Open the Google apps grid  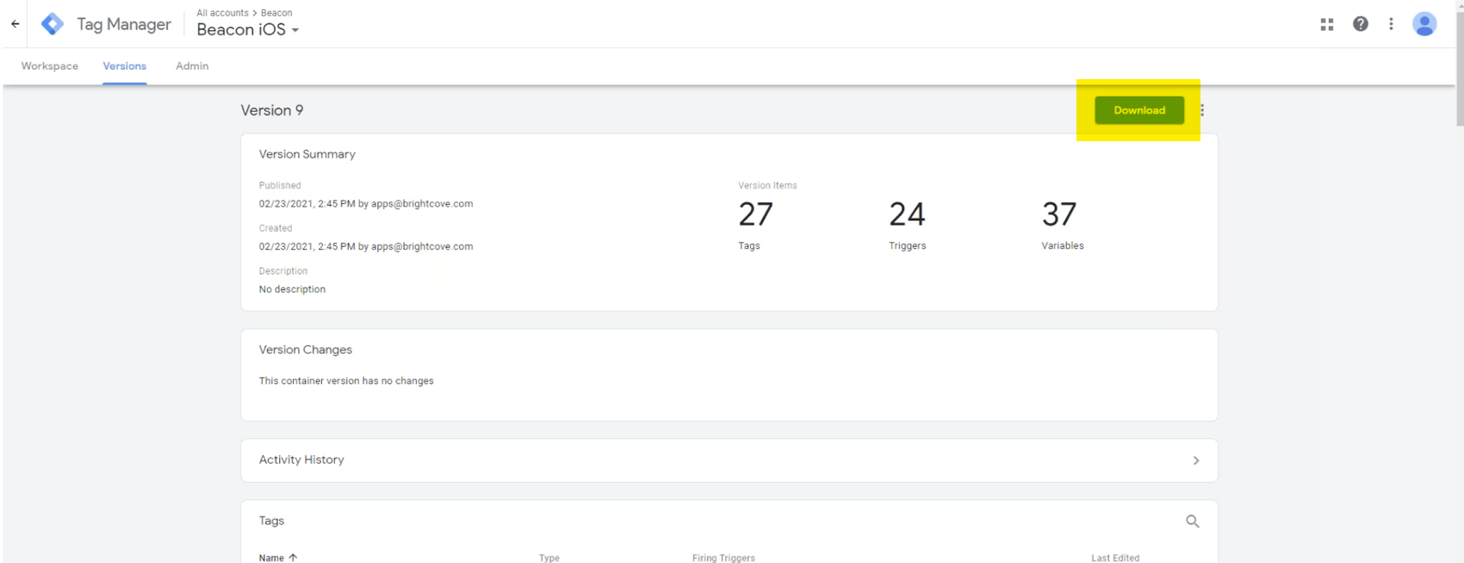pyautogui.click(x=1327, y=24)
